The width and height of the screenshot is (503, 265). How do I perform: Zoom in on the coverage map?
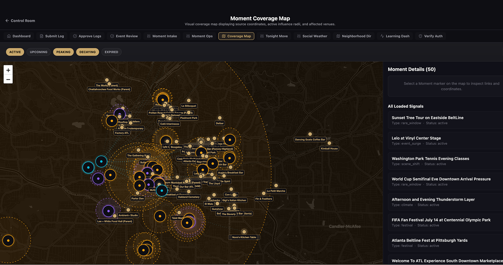(8, 70)
